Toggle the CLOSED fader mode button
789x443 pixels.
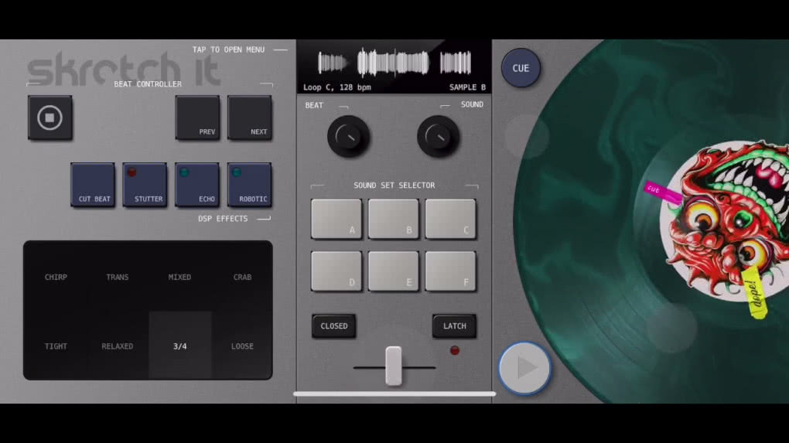click(x=333, y=325)
